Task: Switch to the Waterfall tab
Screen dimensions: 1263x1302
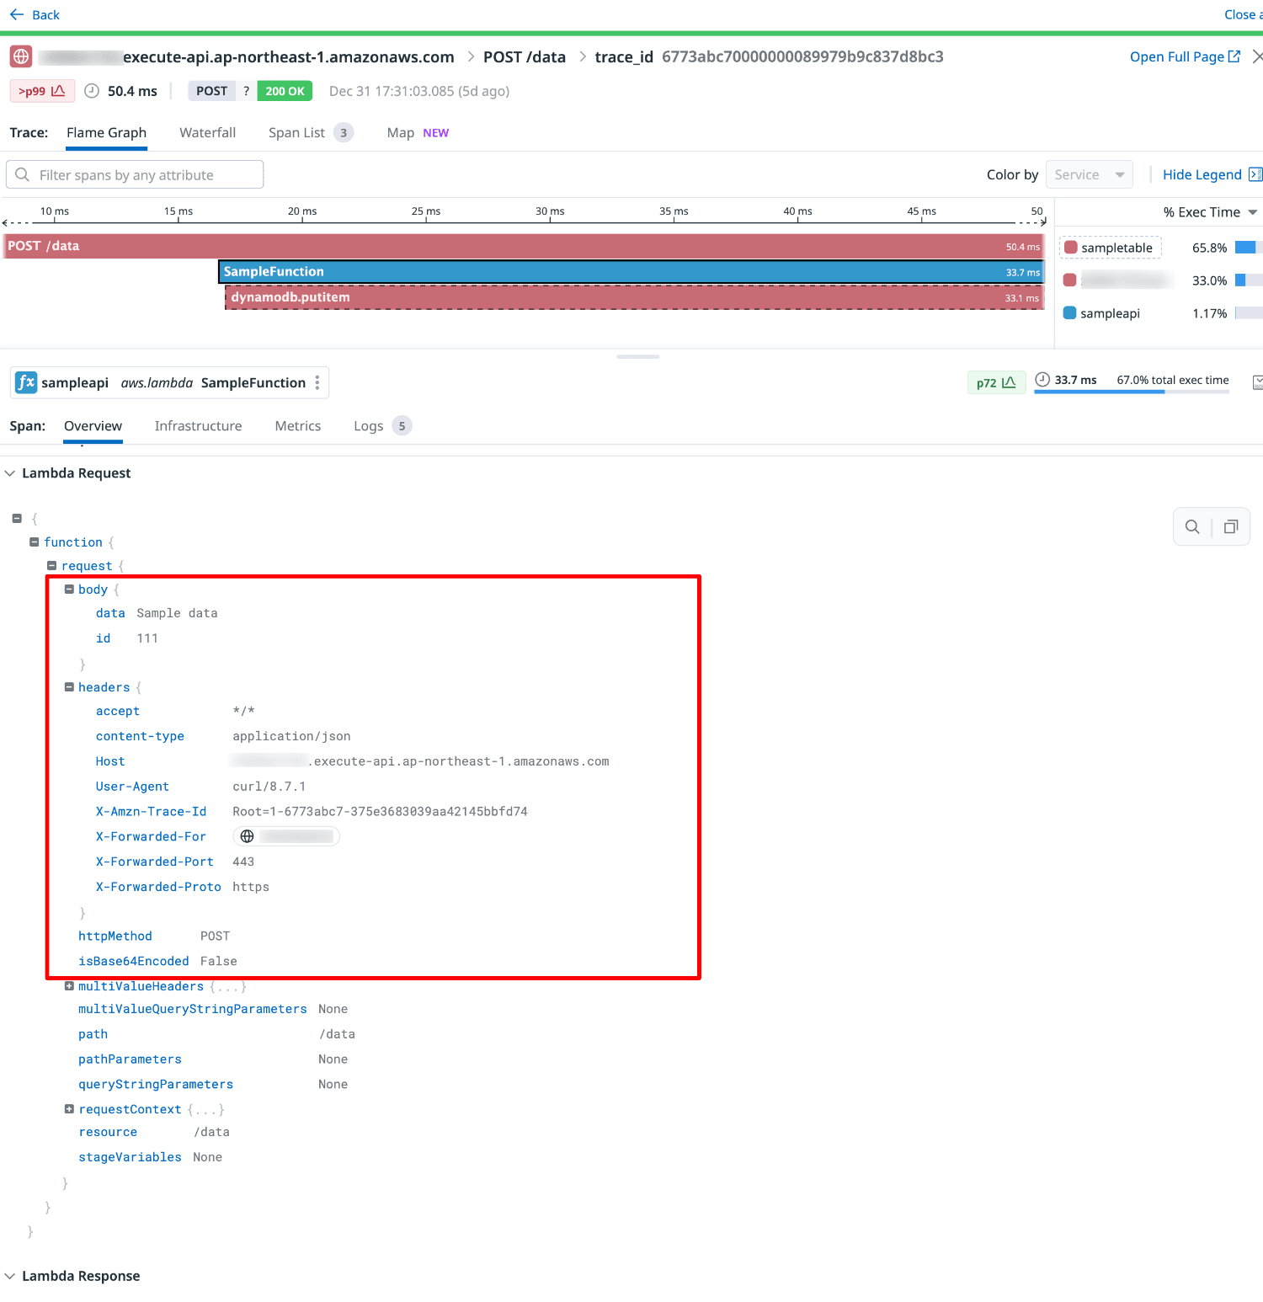Action: (207, 133)
